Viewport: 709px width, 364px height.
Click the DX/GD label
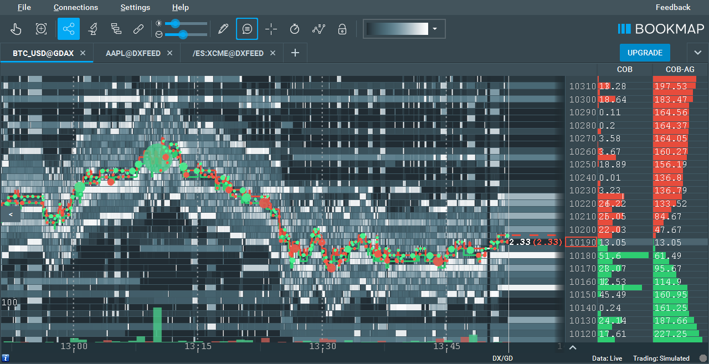coord(503,358)
